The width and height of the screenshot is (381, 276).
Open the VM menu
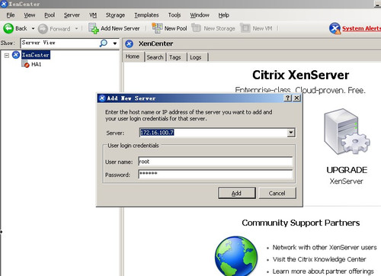coord(93,15)
